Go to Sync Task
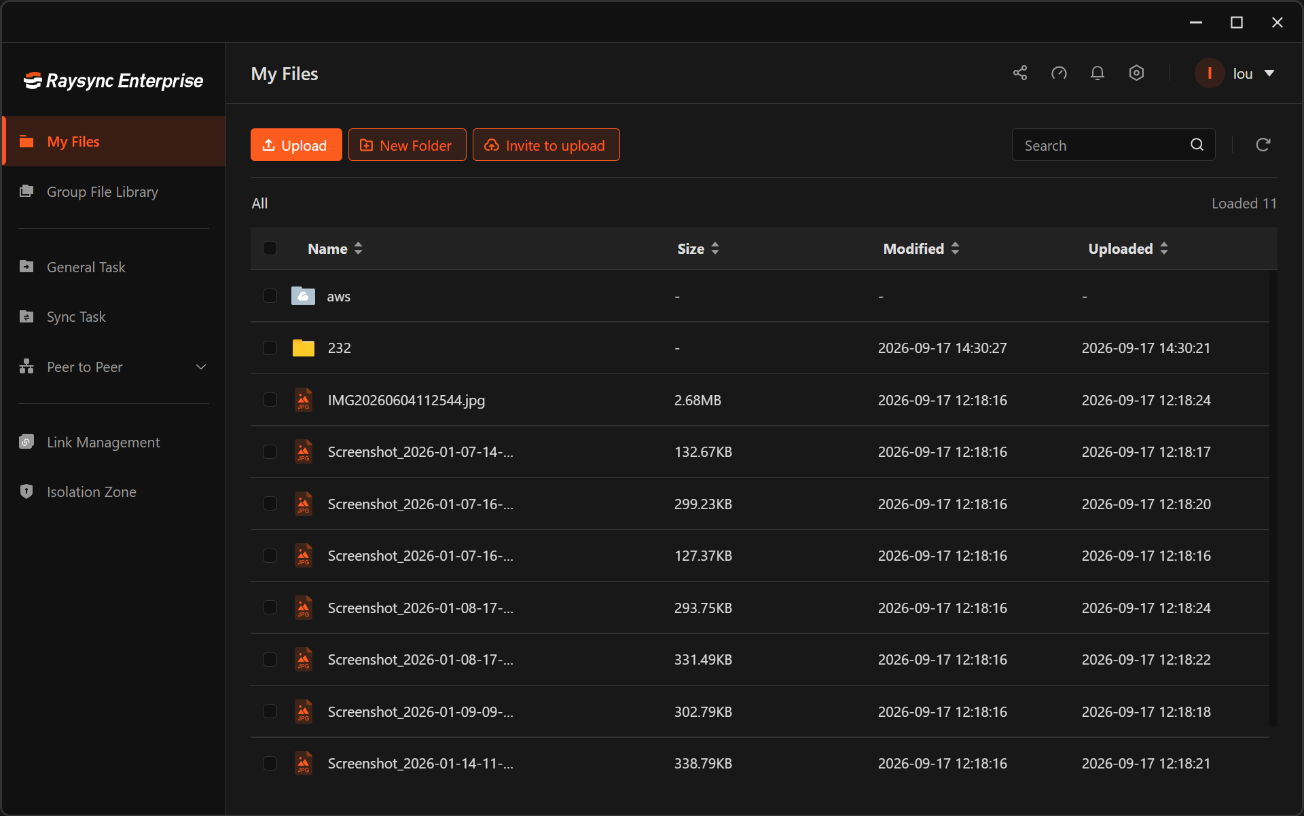The height and width of the screenshot is (816, 1304). click(x=114, y=317)
